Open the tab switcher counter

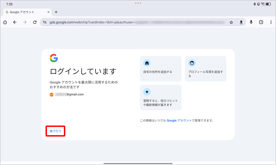tap(261, 22)
